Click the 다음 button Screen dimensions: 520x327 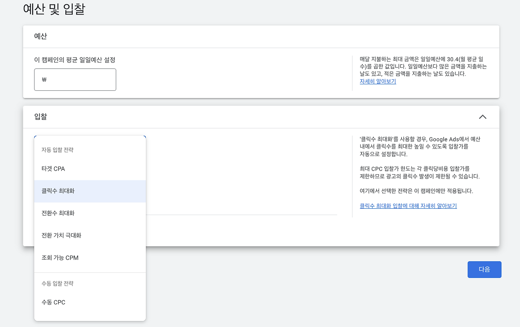point(484,269)
